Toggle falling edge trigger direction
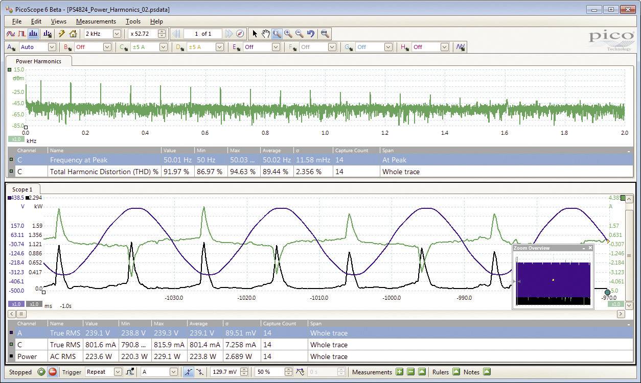This screenshot has width=641, height=383. click(x=199, y=372)
